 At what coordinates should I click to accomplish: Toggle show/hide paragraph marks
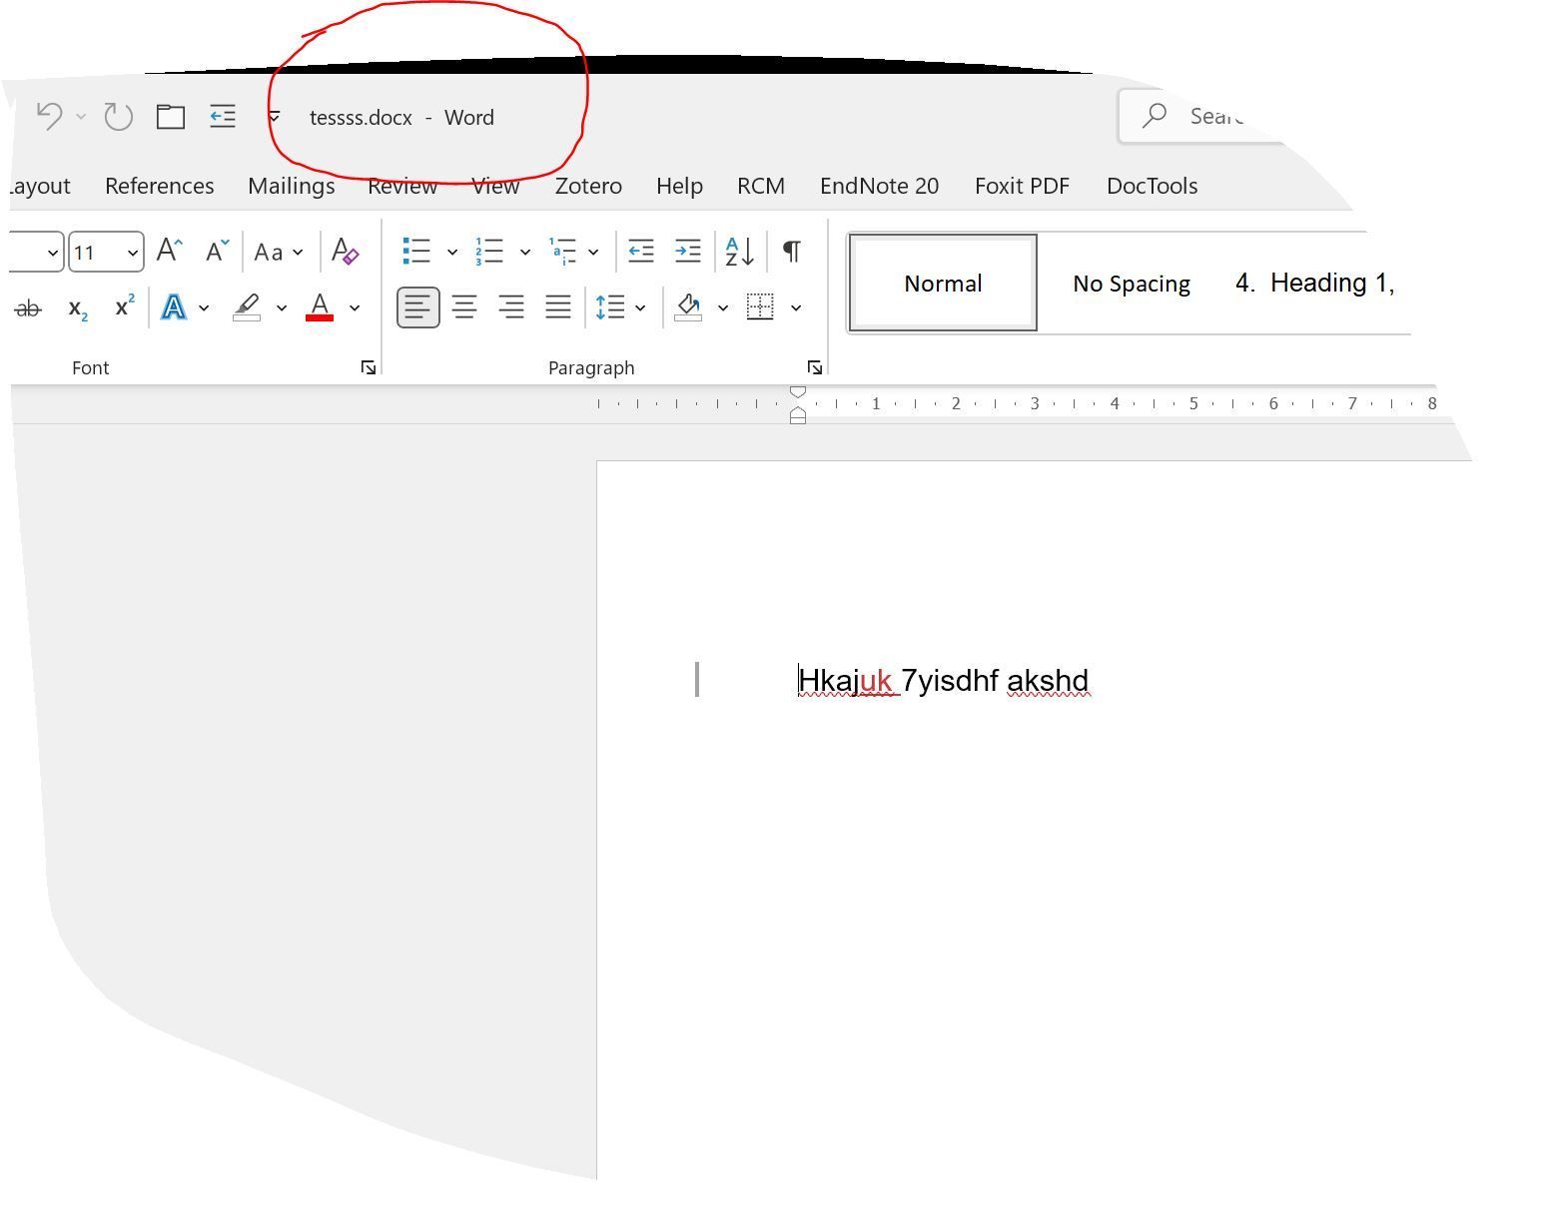(x=791, y=251)
